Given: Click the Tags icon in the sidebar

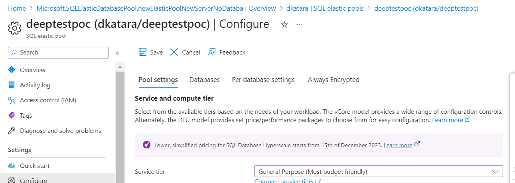Looking at the screenshot, I should point(12,115).
